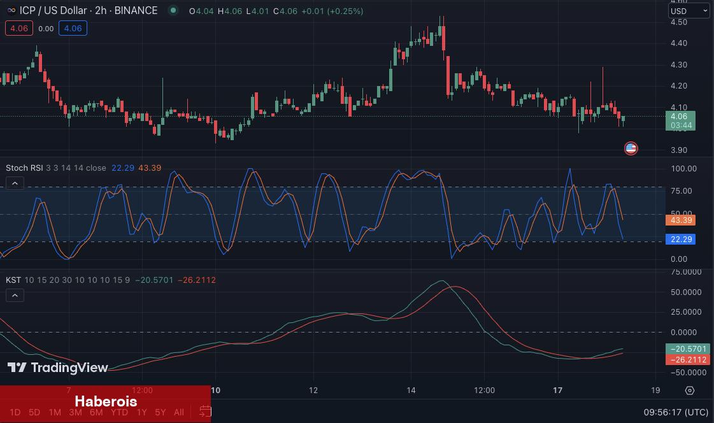Click the Stoch RSI indicator title
This screenshot has height=423, width=714.
(x=24, y=168)
